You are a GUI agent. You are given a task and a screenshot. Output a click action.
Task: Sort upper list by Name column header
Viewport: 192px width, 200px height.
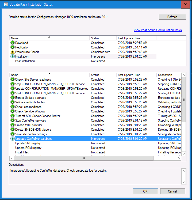click(x=49, y=38)
